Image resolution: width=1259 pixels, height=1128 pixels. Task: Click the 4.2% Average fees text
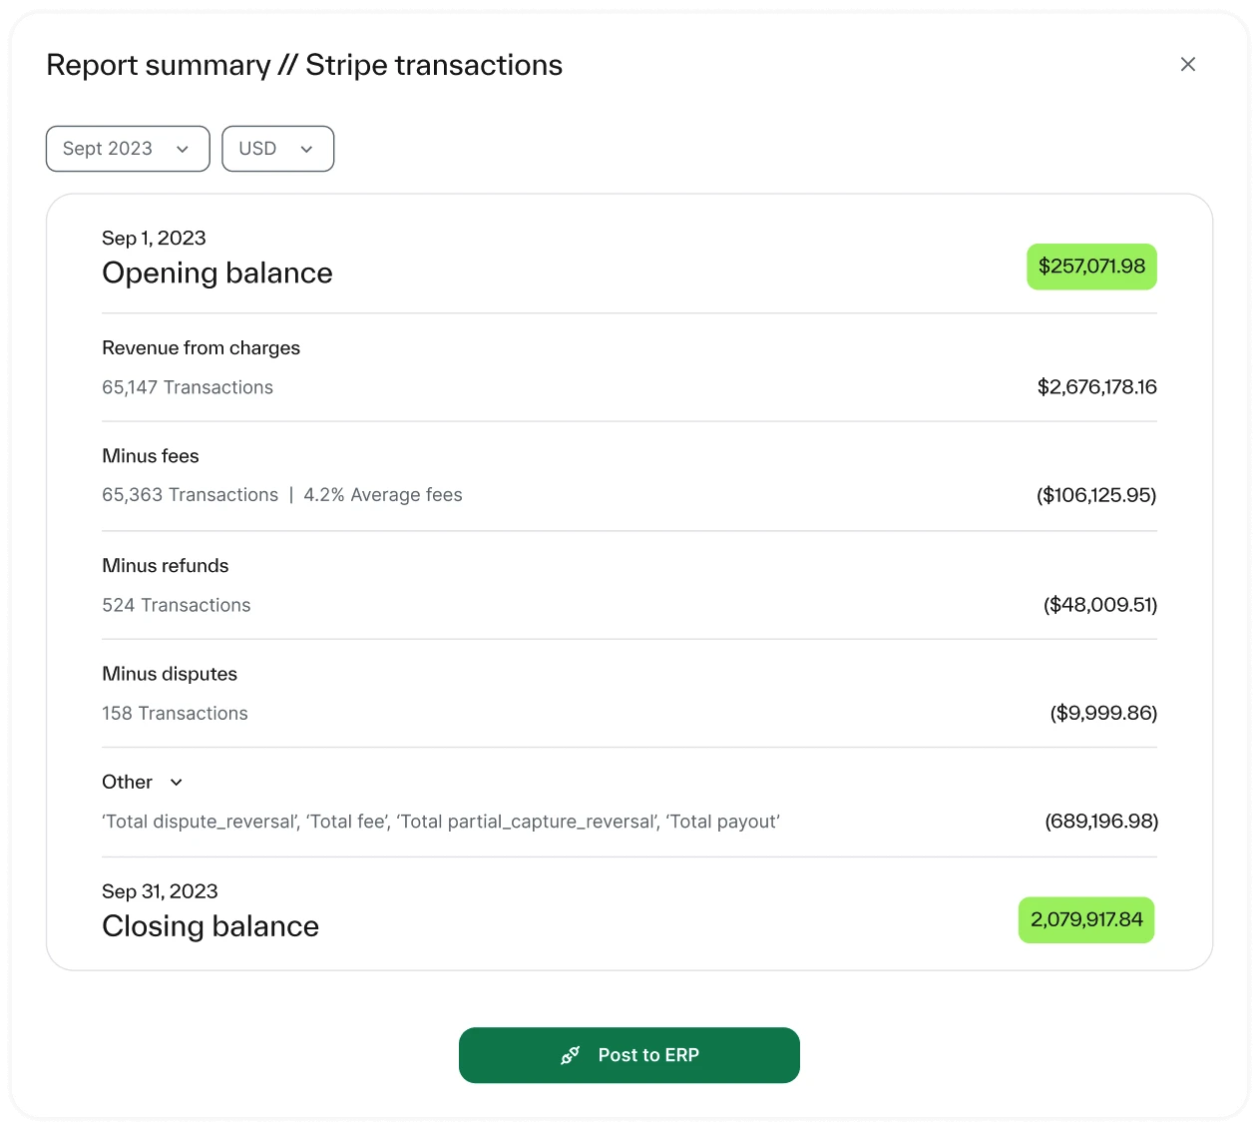point(383,495)
